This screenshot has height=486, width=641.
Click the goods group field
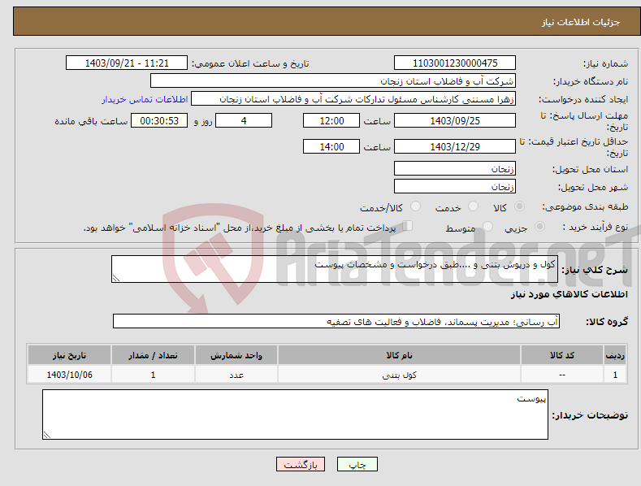click(x=336, y=322)
